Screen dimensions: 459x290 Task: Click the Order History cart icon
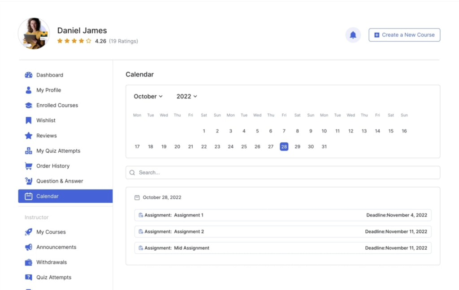click(29, 166)
